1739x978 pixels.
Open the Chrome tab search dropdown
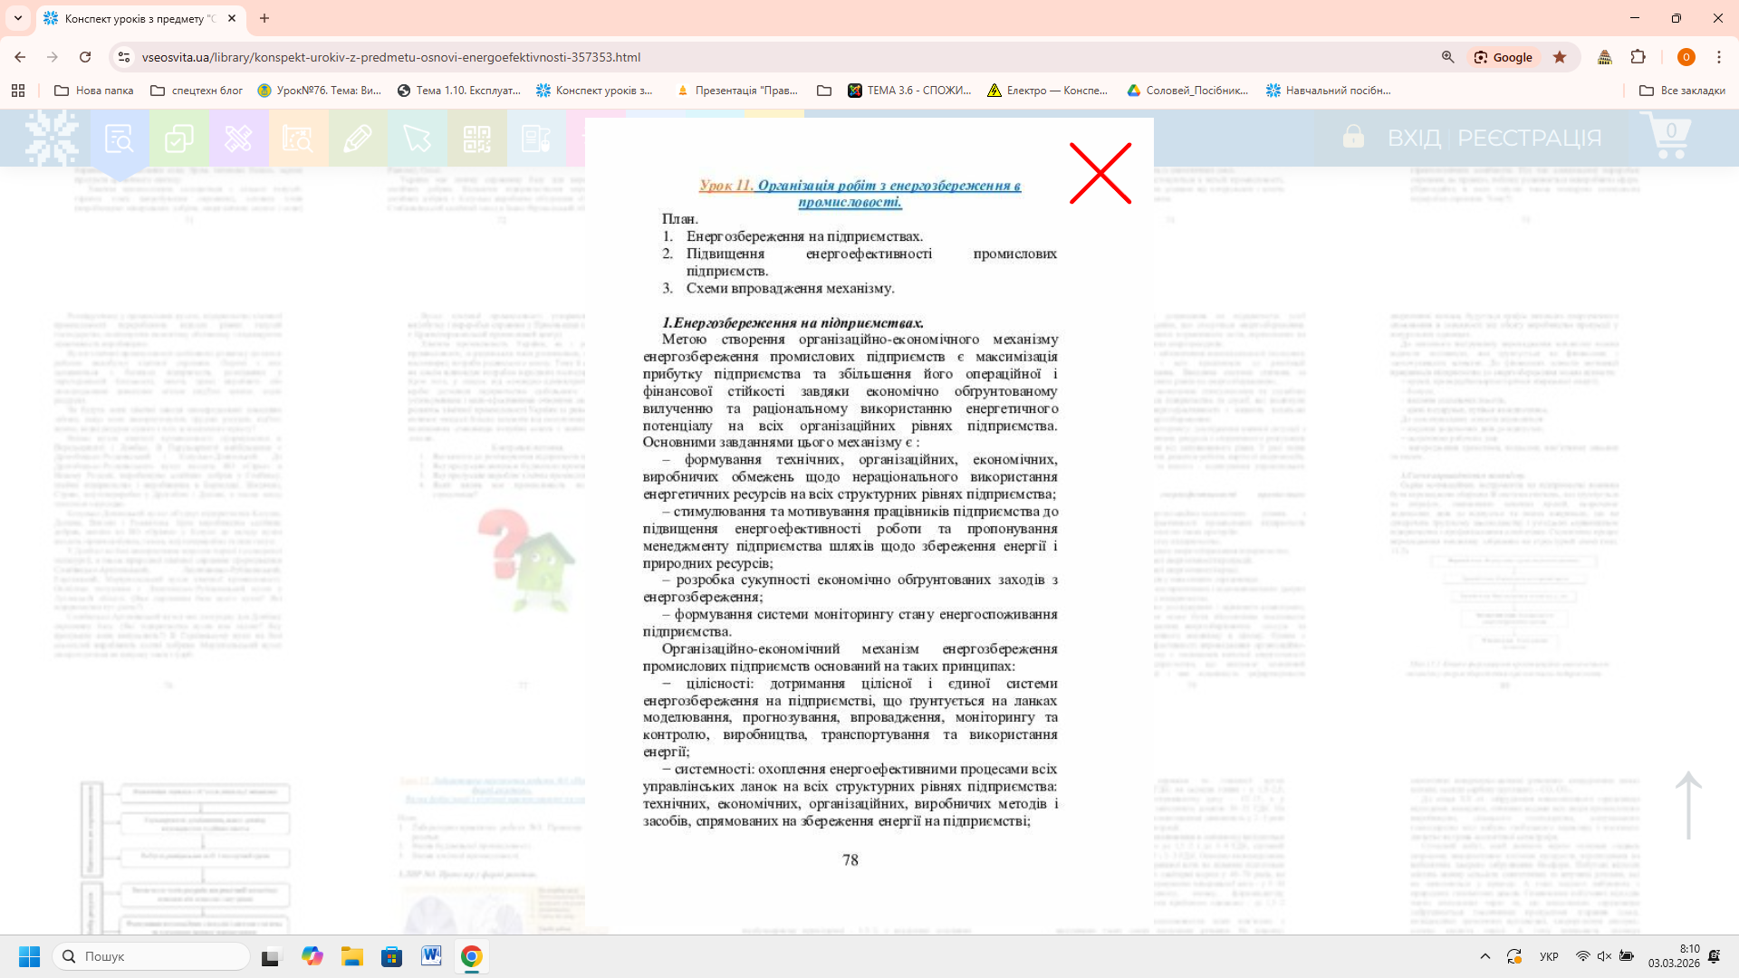click(x=17, y=18)
